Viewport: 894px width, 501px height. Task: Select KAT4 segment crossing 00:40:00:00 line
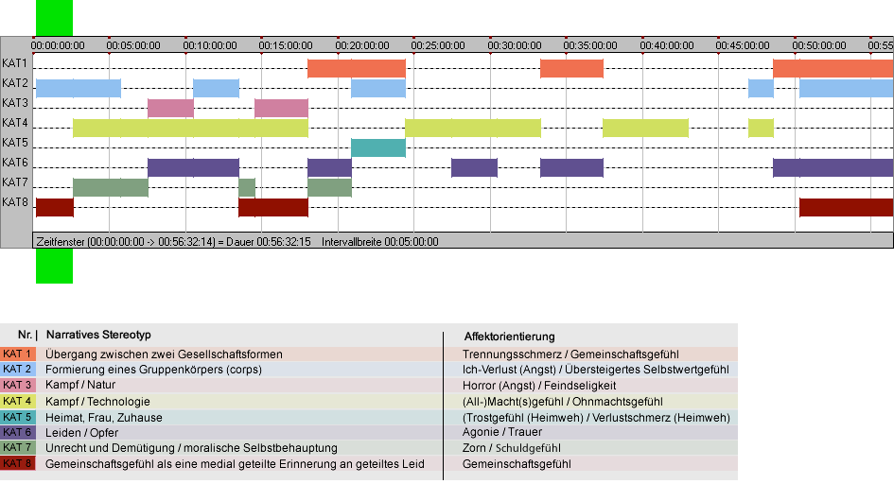pos(645,129)
